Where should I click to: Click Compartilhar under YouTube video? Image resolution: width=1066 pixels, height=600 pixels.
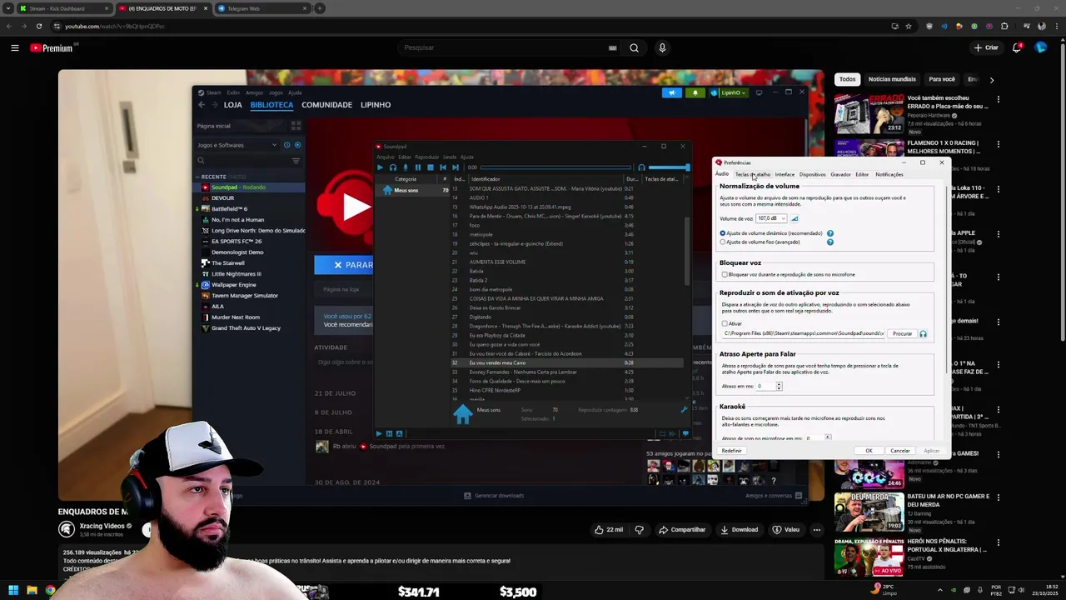coord(682,529)
